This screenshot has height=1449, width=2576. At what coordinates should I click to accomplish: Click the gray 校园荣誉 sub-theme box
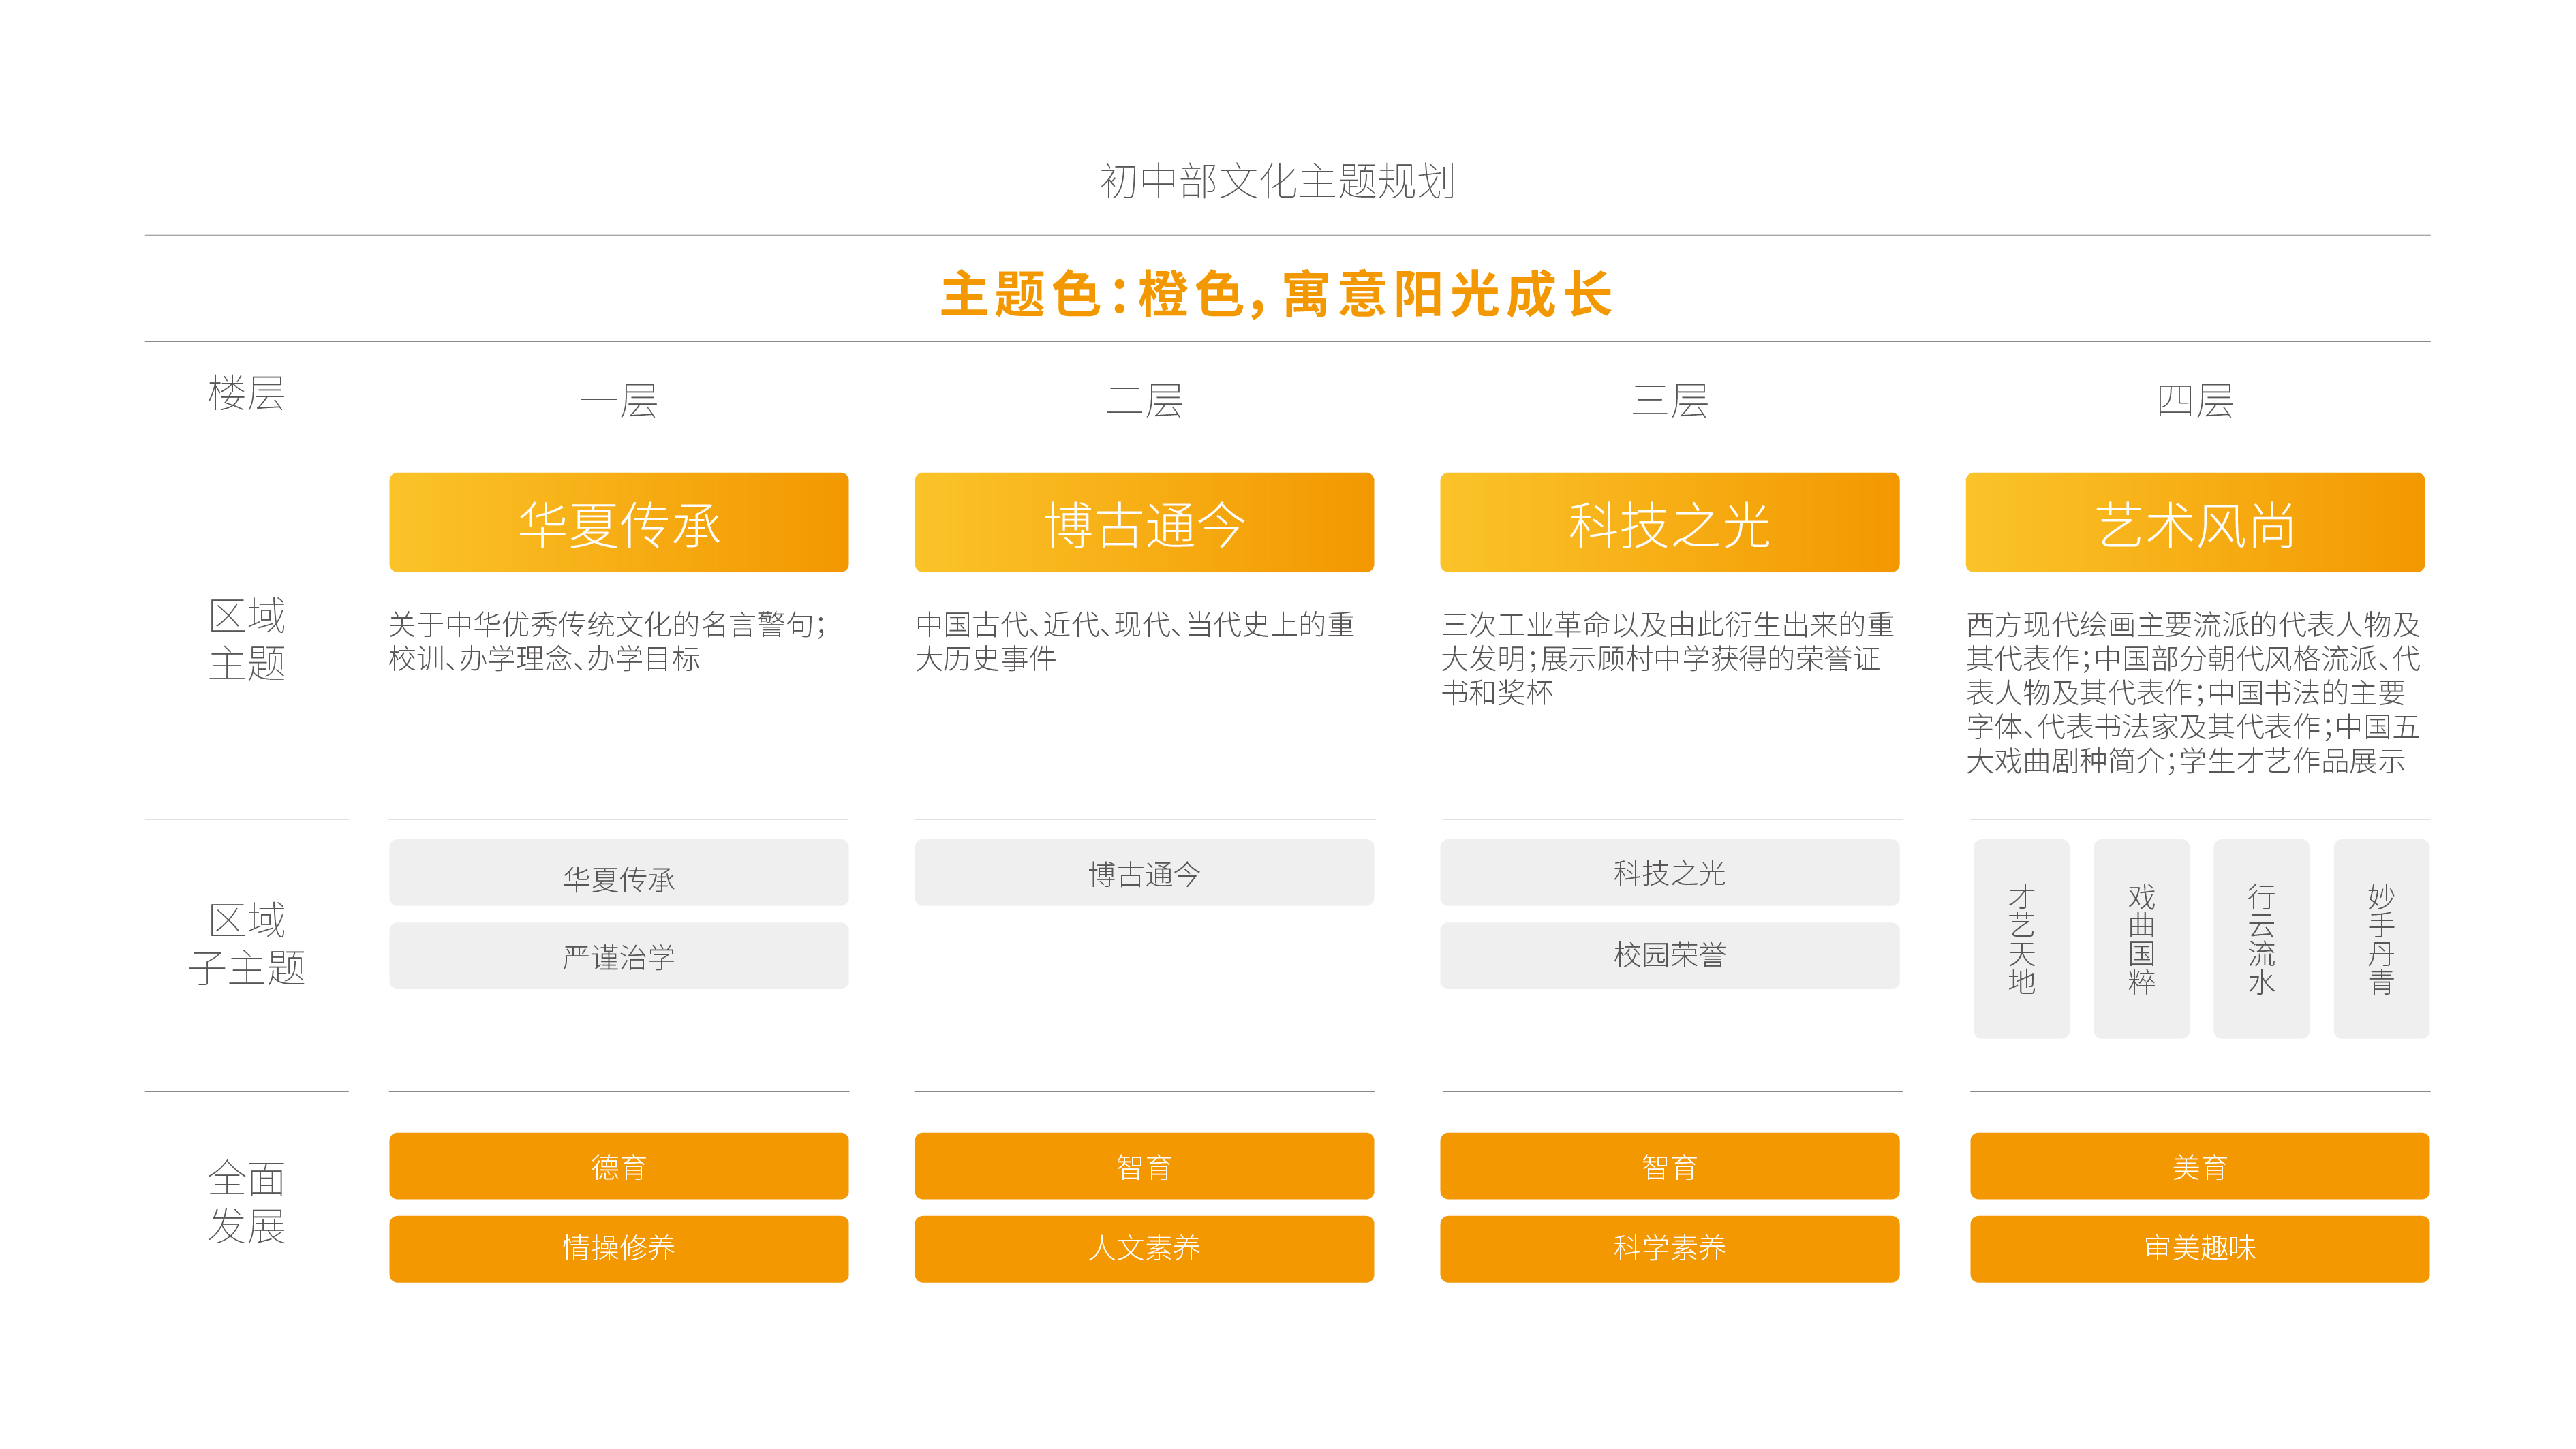[x=1669, y=955]
